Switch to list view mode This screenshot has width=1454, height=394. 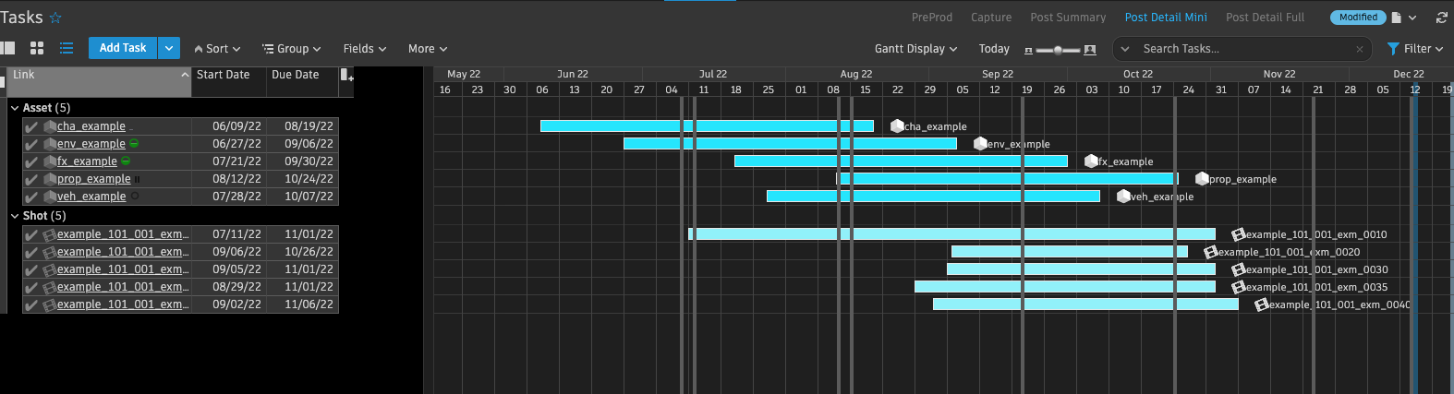(x=67, y=48)
